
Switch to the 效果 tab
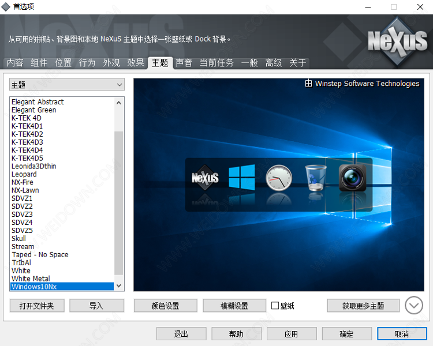[136, 63]
